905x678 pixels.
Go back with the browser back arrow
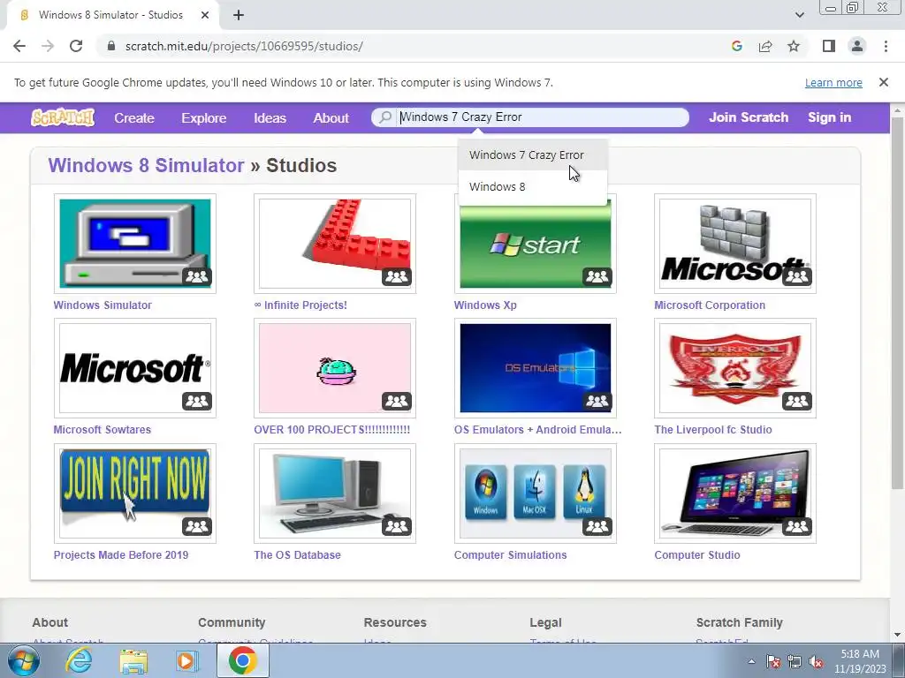(x=19, y=46)
